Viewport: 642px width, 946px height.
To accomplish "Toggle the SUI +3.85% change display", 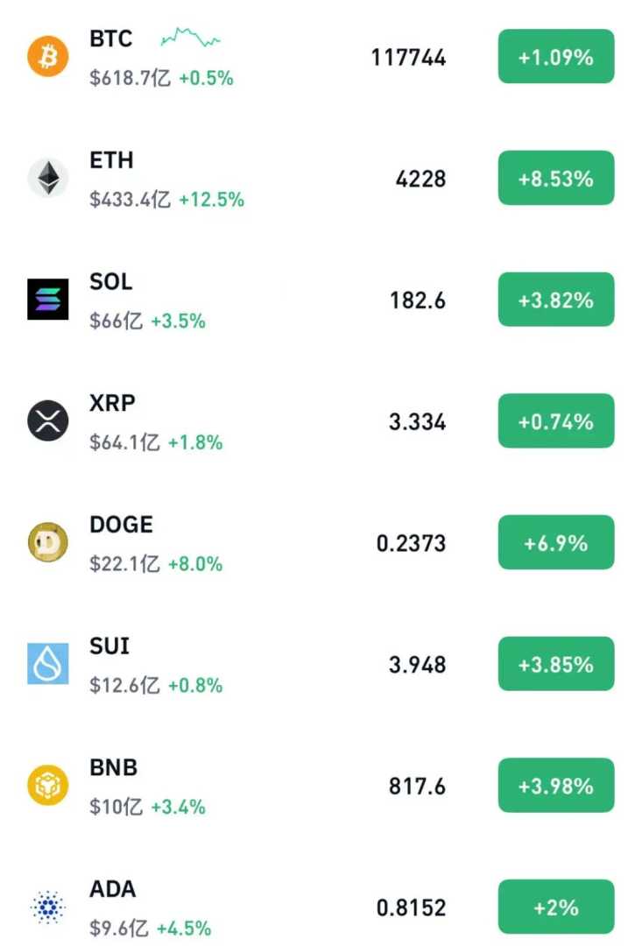I will [556, 665].
